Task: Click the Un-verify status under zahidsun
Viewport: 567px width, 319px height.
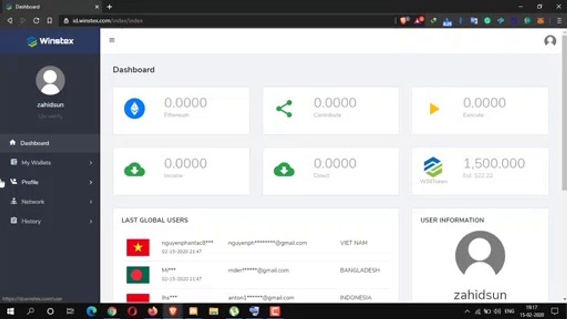Action: (x=50, y=117)
